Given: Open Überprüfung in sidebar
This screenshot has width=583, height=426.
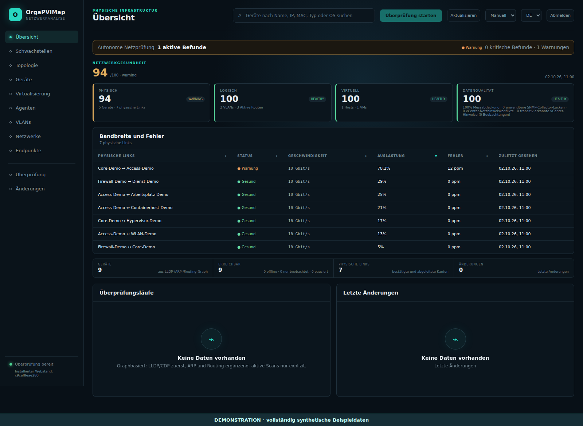Looking at the screenshot, I should click(42, 175).
